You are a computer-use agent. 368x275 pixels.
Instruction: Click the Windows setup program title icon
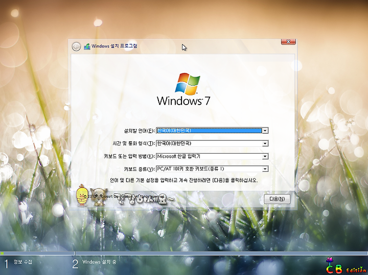pos(87,46)
